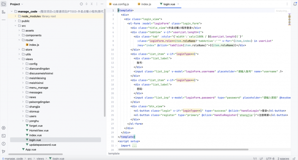This screenshot has height=160, width=298.
Task: Expand the node_modules folder
Action: tap(15, 16)
